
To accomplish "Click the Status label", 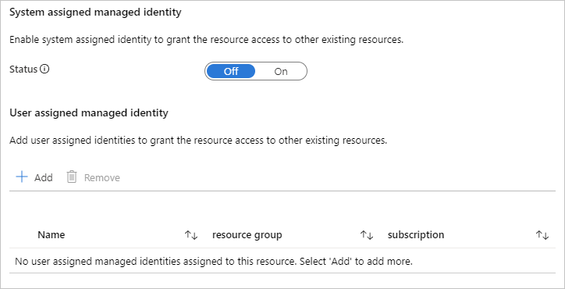I will 23,69.
